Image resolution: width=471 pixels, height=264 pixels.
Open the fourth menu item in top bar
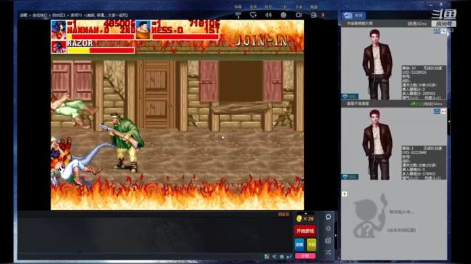click(283, 7)
